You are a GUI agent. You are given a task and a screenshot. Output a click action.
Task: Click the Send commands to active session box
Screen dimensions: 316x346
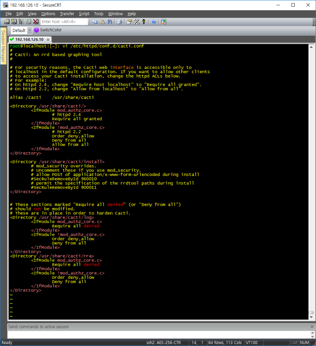[158, 327]
